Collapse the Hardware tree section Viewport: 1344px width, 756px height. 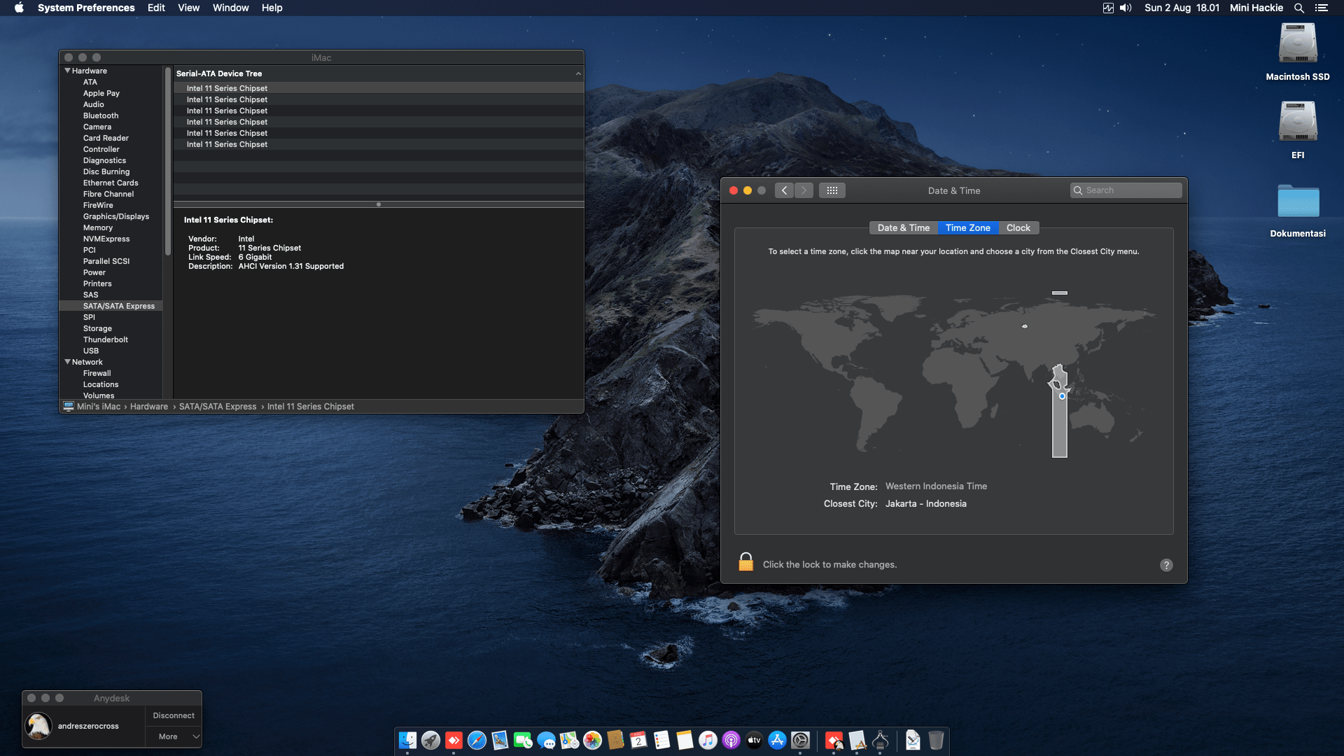pyautogui.click(x=68, y=71)
